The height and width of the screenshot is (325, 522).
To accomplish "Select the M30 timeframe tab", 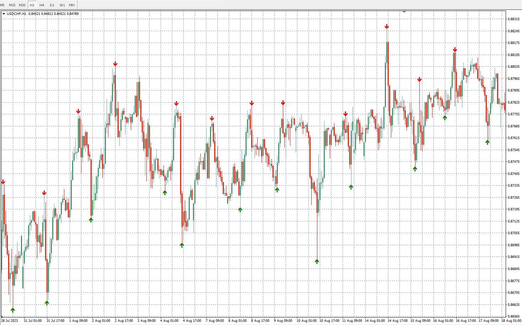I will point(22,5).
